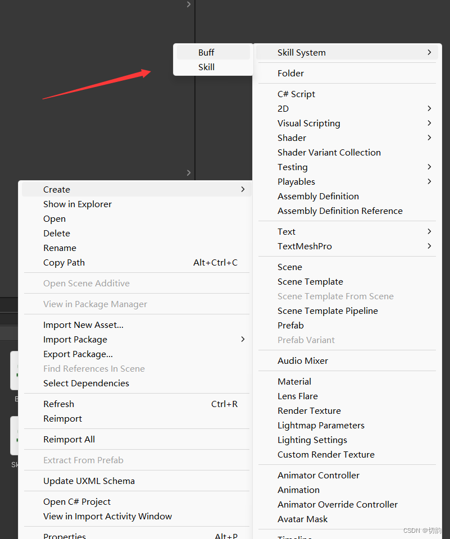This screenshot has width=450, height=539.
Task: Create an Avatar Mask
Action: click(x=347, y=519)
